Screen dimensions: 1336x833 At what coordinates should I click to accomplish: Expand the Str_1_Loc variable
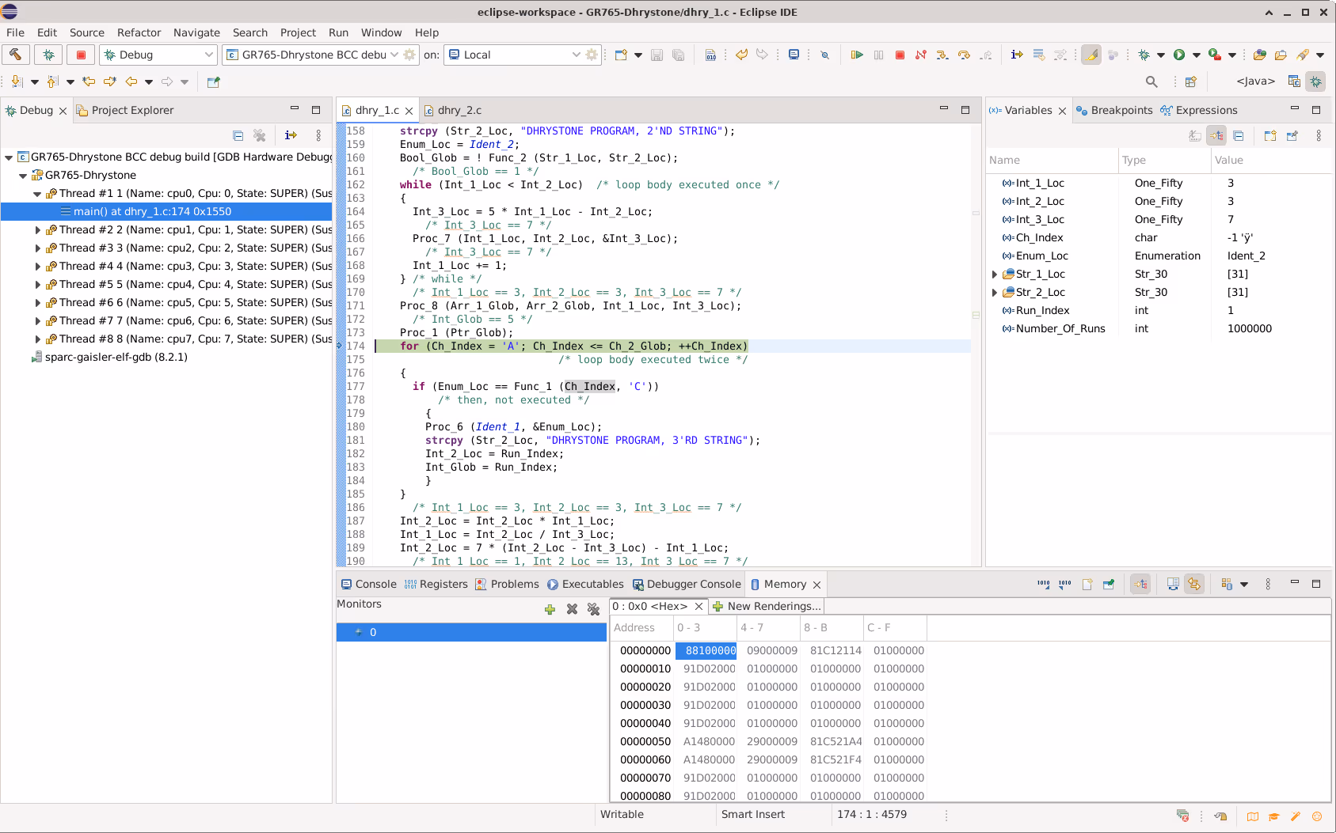tap(995, 275)
